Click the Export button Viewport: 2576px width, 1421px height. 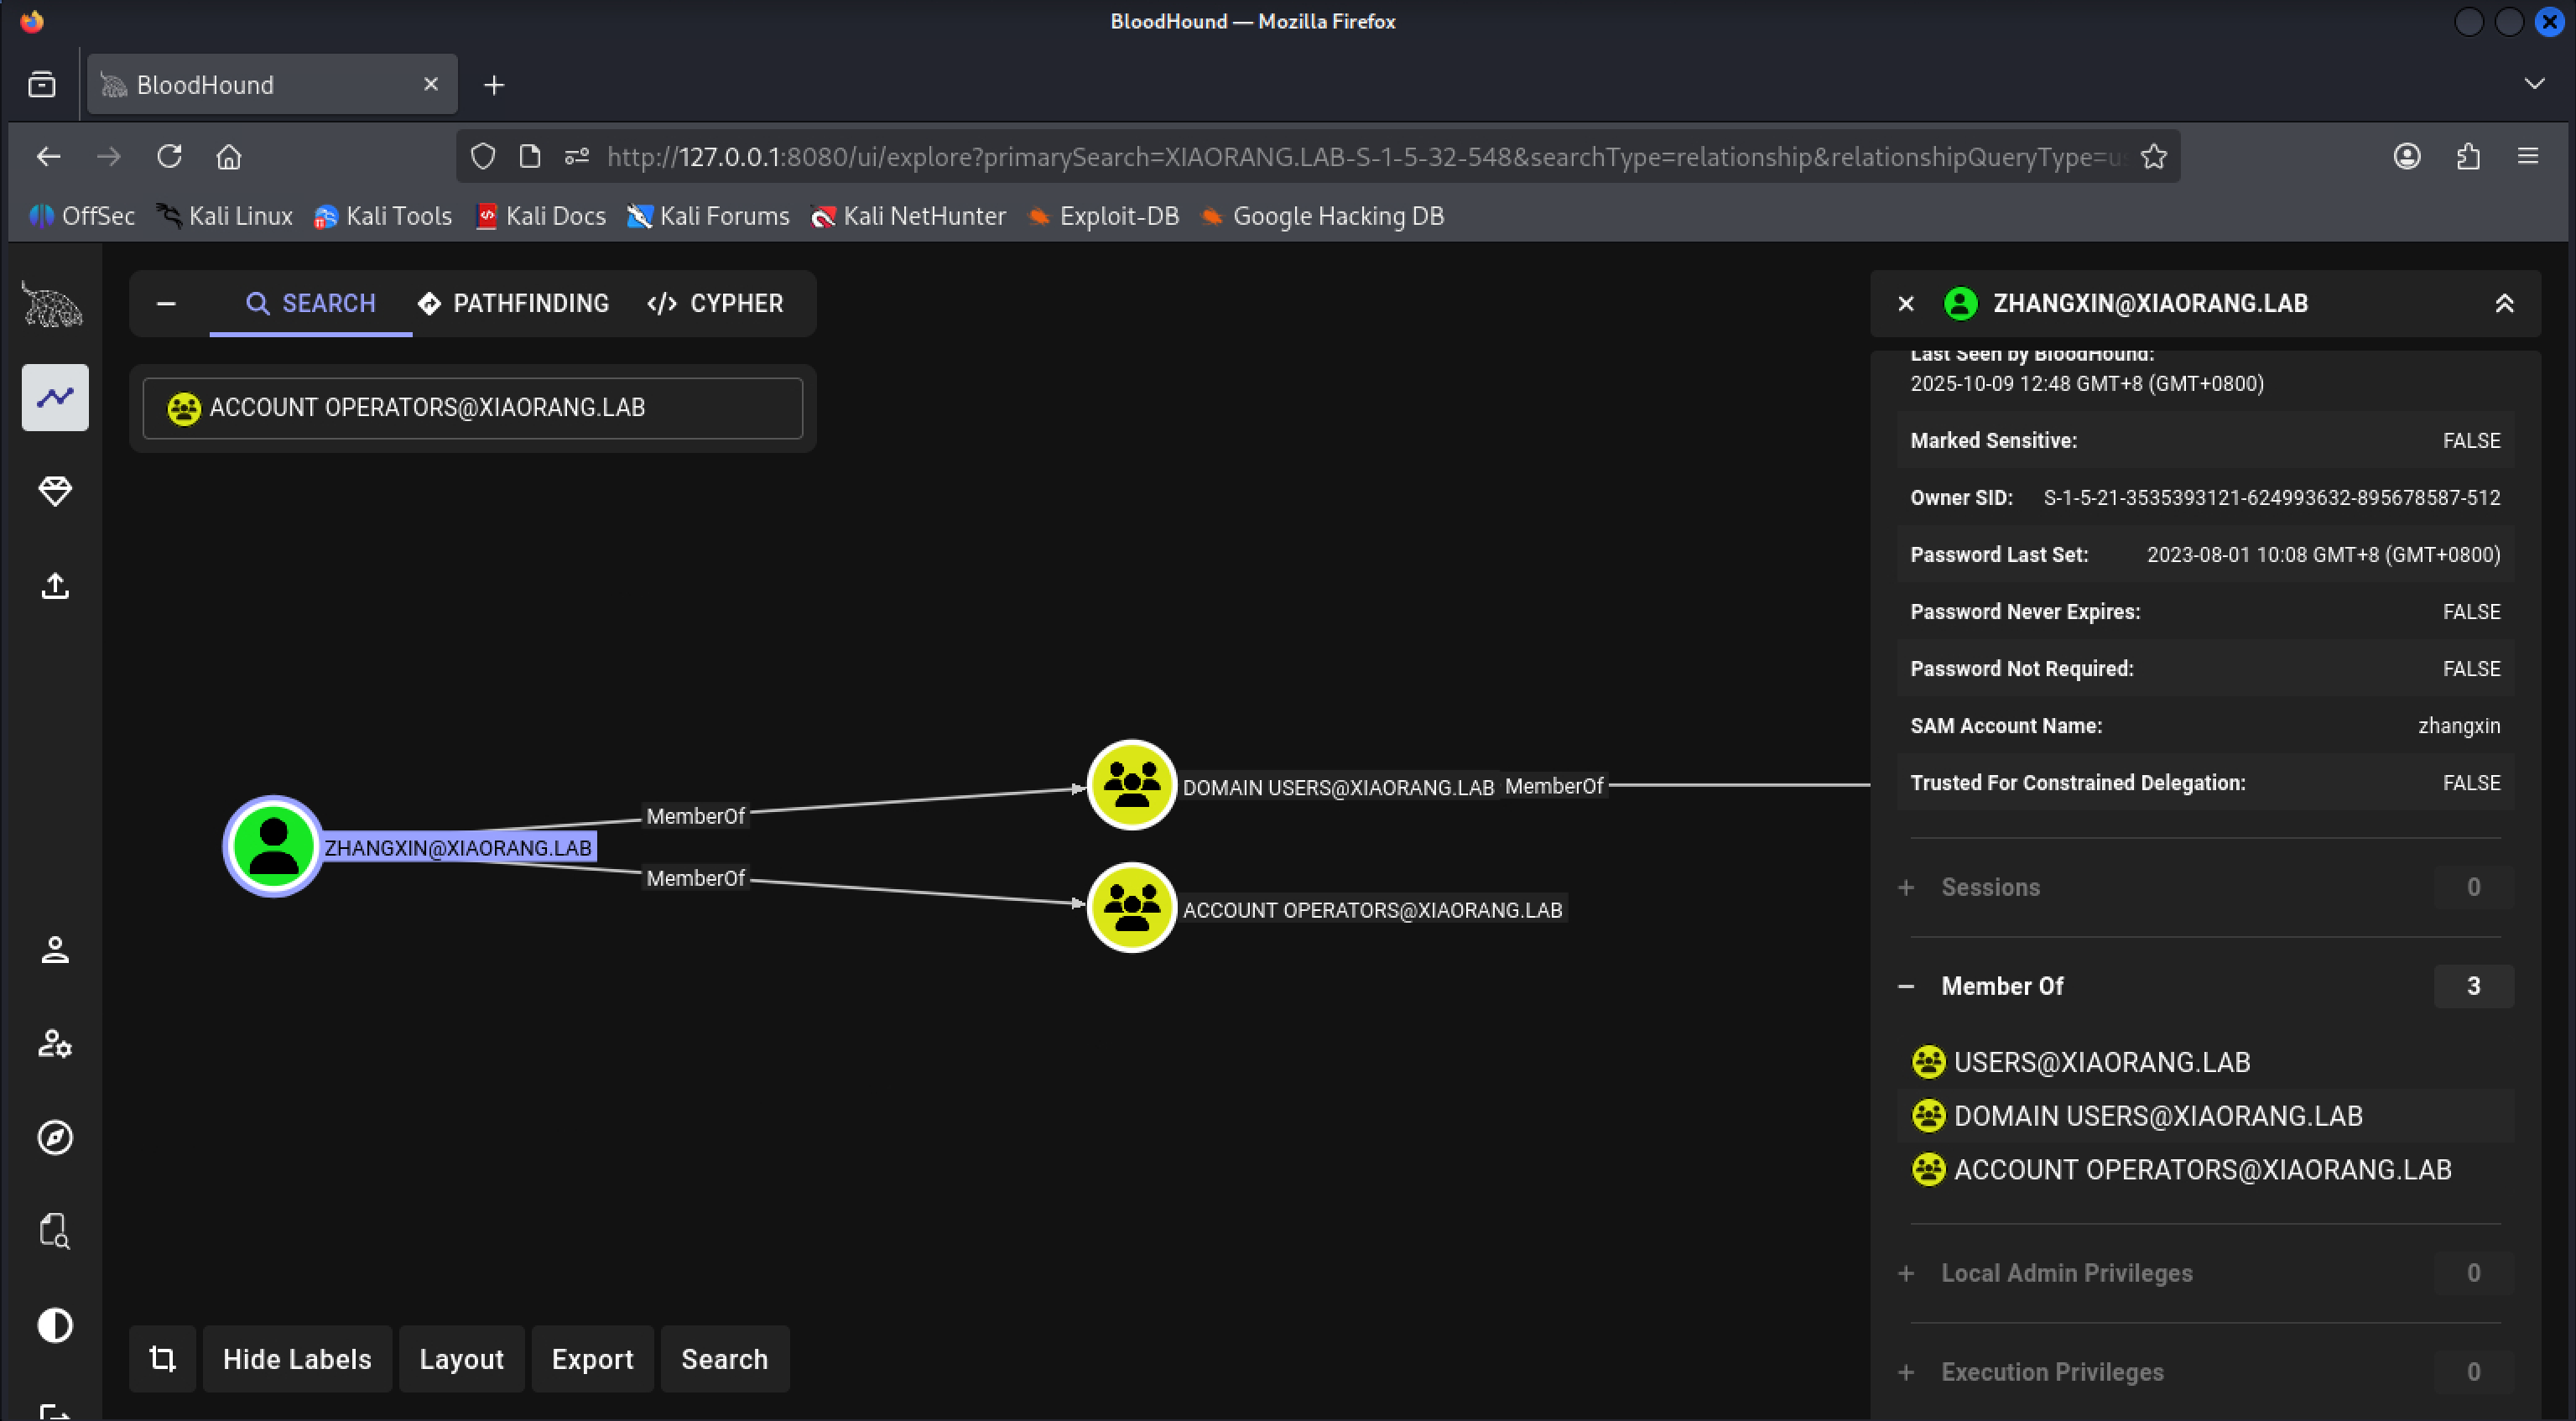[592, 1358]
